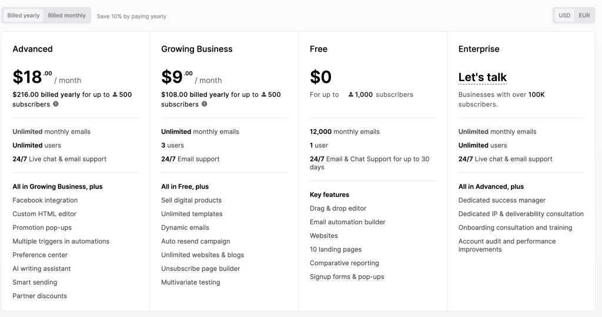This screenshot has height=317, width=602.
Task: Click Sell digital products feature
Action: point(191,200)
